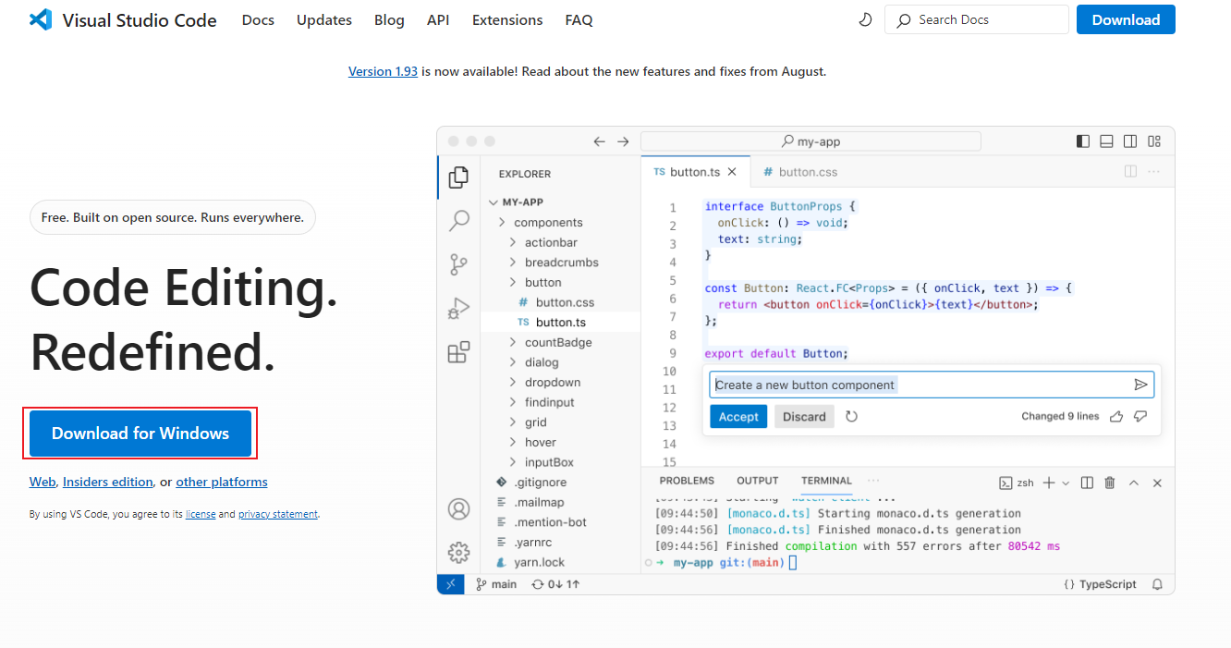1231x648 pixels.
Task: Open the other platforms link
Action: [x=222, y=482]
